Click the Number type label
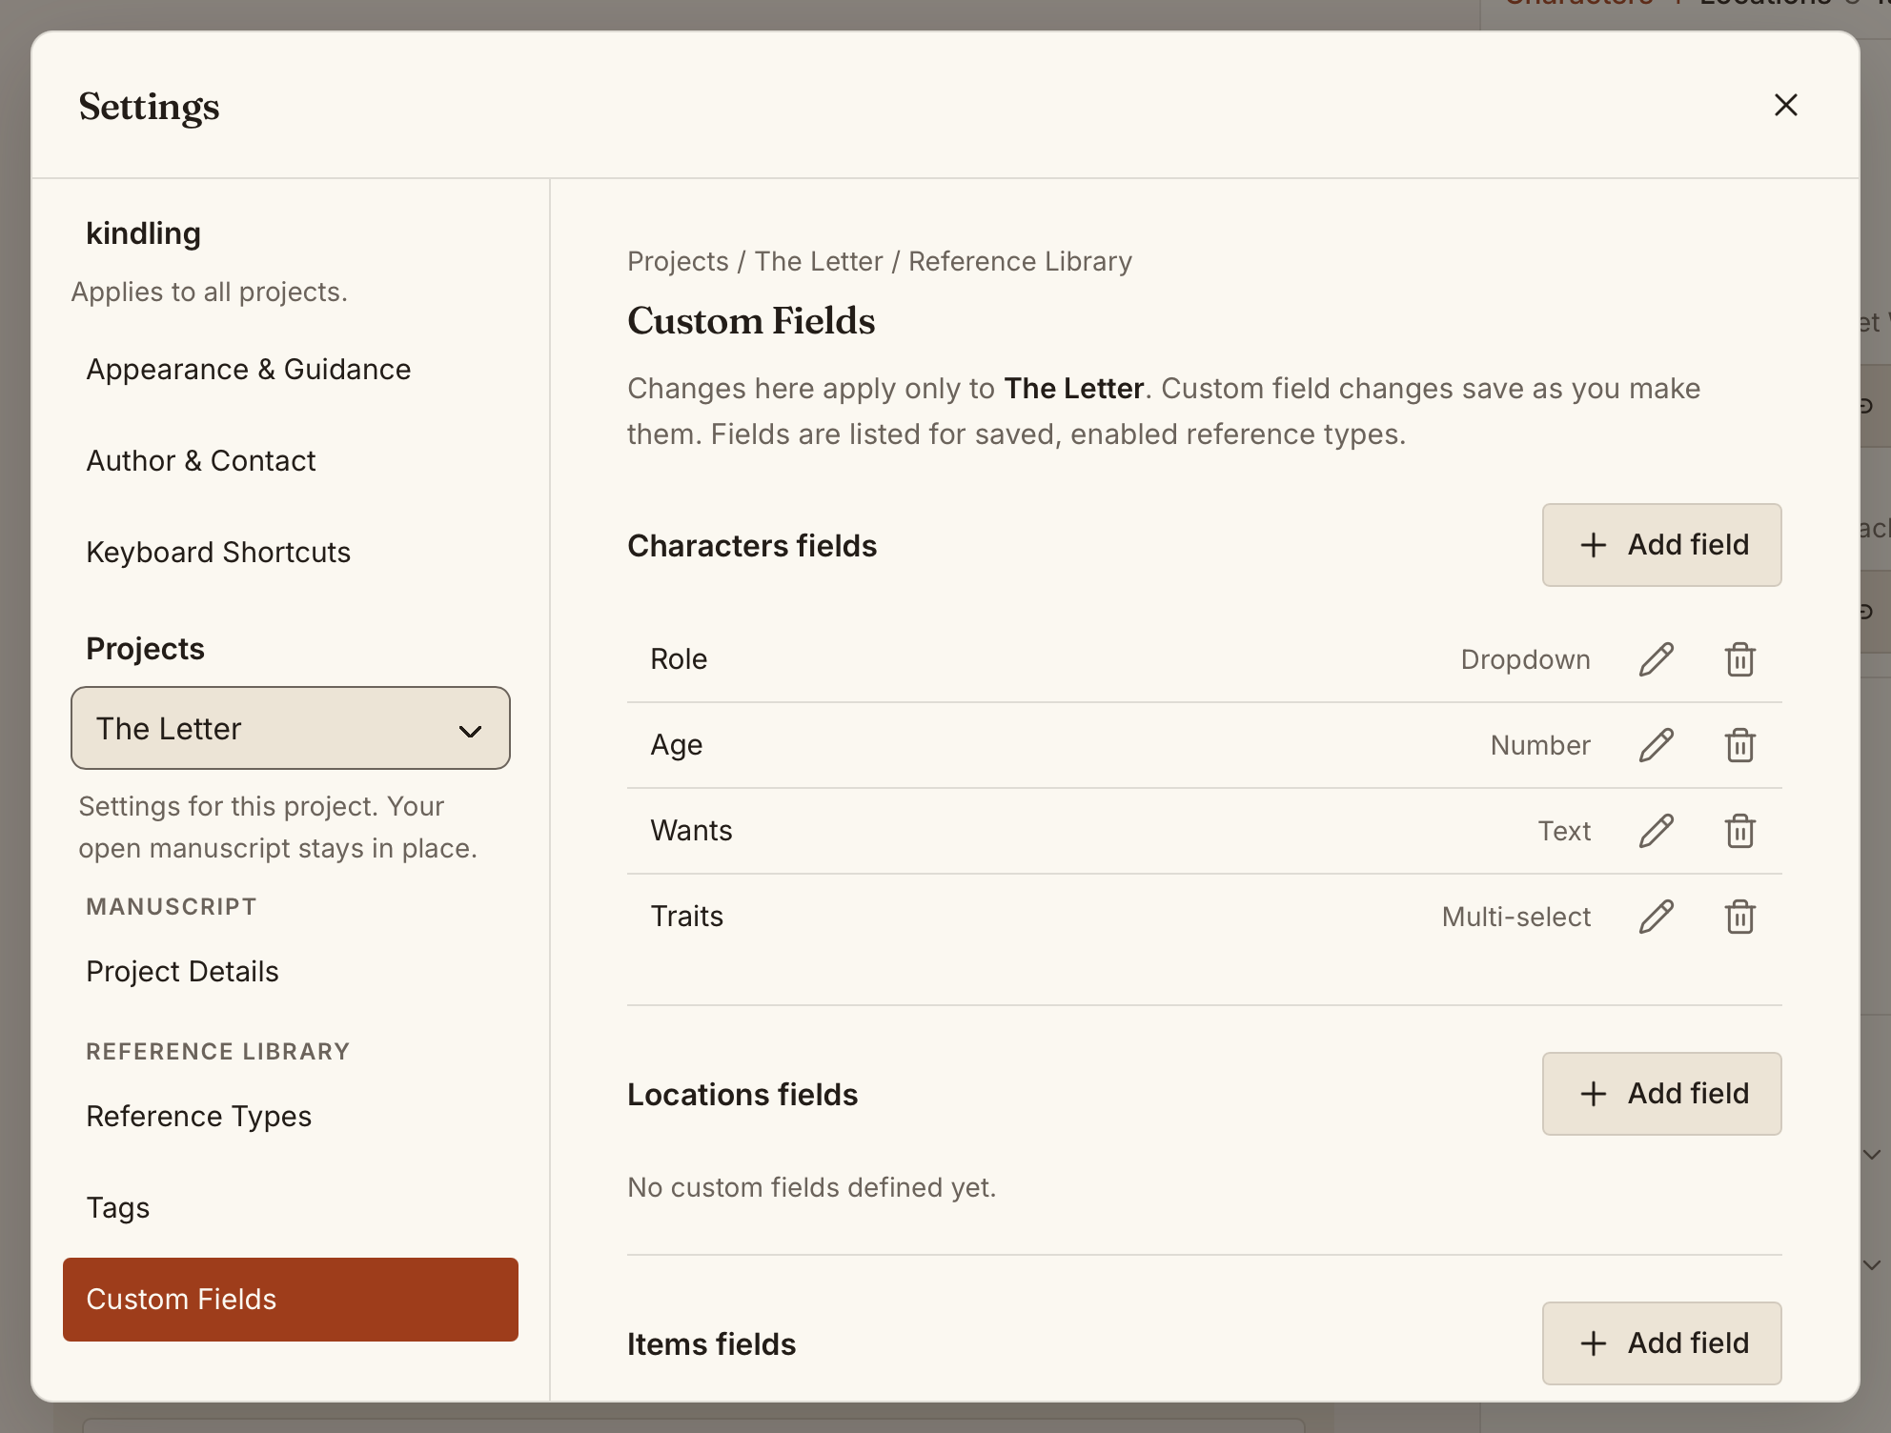Screen dimensions: 1891x1433 point(1540,745)
